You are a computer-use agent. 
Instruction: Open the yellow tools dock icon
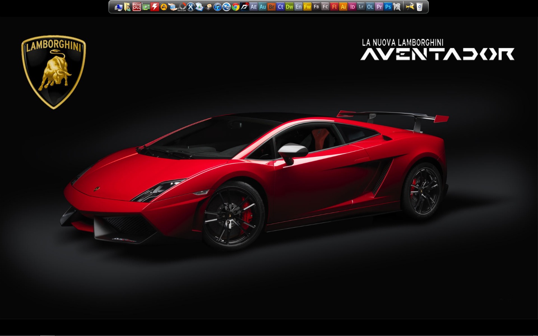click(x=410, y=7)
